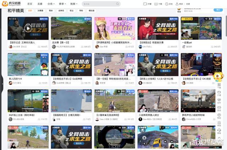The width and height of the screenshot is (227, 150).
Task: Click the blue 预订 reserve button
Action: point(218,10)
